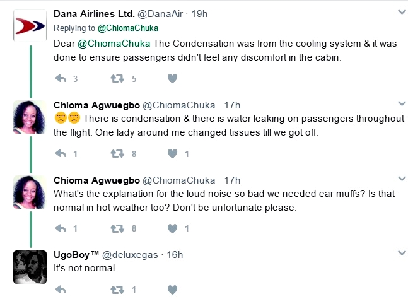Reply to UgoBoy's "It's not normal" tweet

click(61, 290)
